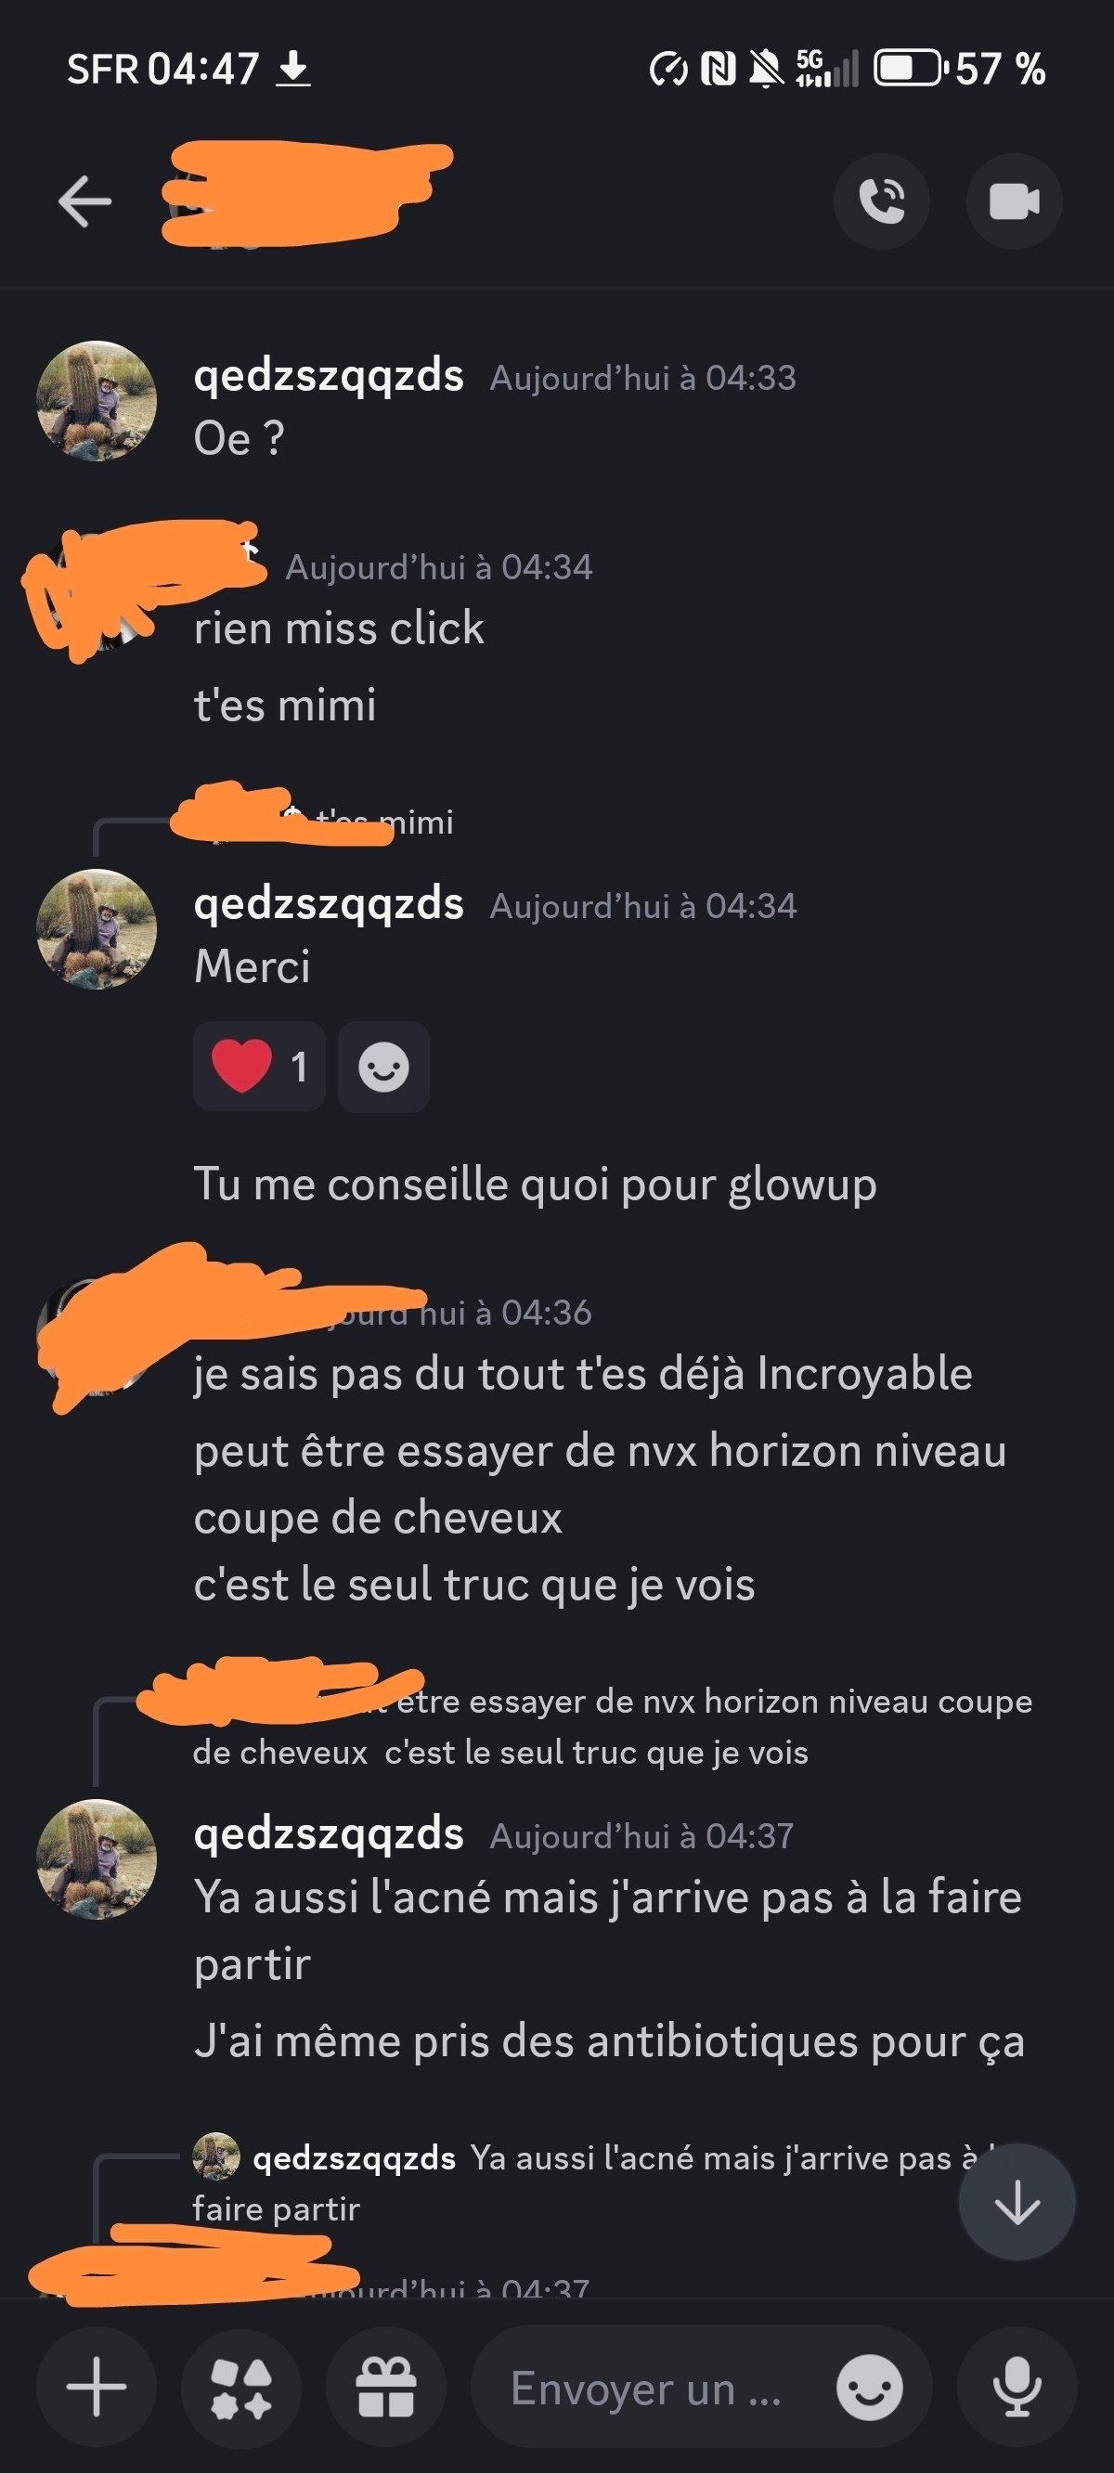1114x2473 pixels.
Task: Tap username qedzszqqzds at 04:37
Action: click(x=329, y=1833)
